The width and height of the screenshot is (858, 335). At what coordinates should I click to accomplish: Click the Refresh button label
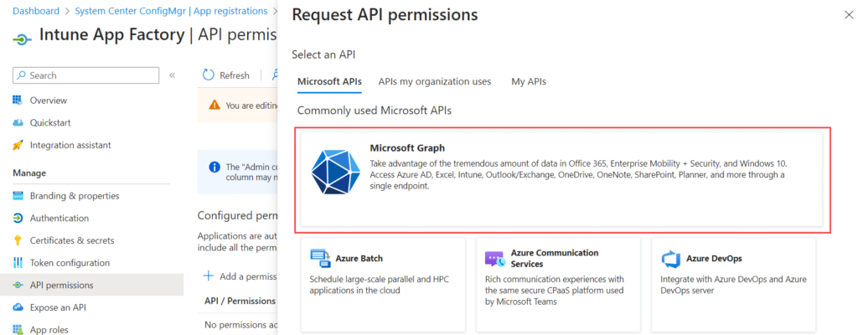coord(235,75)
